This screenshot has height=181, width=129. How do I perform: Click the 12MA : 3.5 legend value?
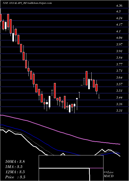[x=15, y=172]
